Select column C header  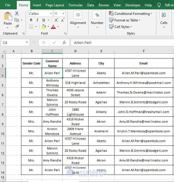click(52, 51)
